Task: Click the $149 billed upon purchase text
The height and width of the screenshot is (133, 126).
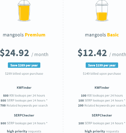Action: [102, 74]
